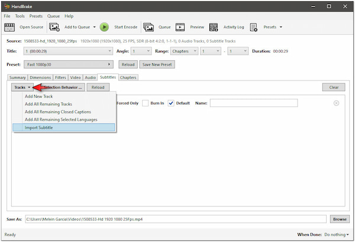Click the subtitle Name input field
Image resolution: width=355 pixels, height=242 pixels.
[x=253, y=103]
